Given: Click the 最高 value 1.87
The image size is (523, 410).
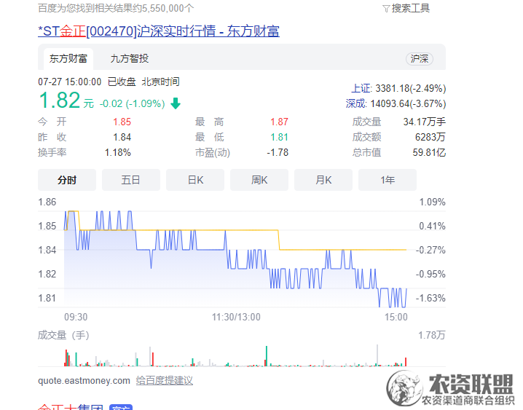Looking at the screenshot, I should coord(279,122).
